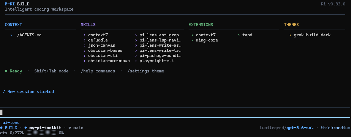Click the /settings theme hint
The image size is (351, 137).
(x=146, y=71)
